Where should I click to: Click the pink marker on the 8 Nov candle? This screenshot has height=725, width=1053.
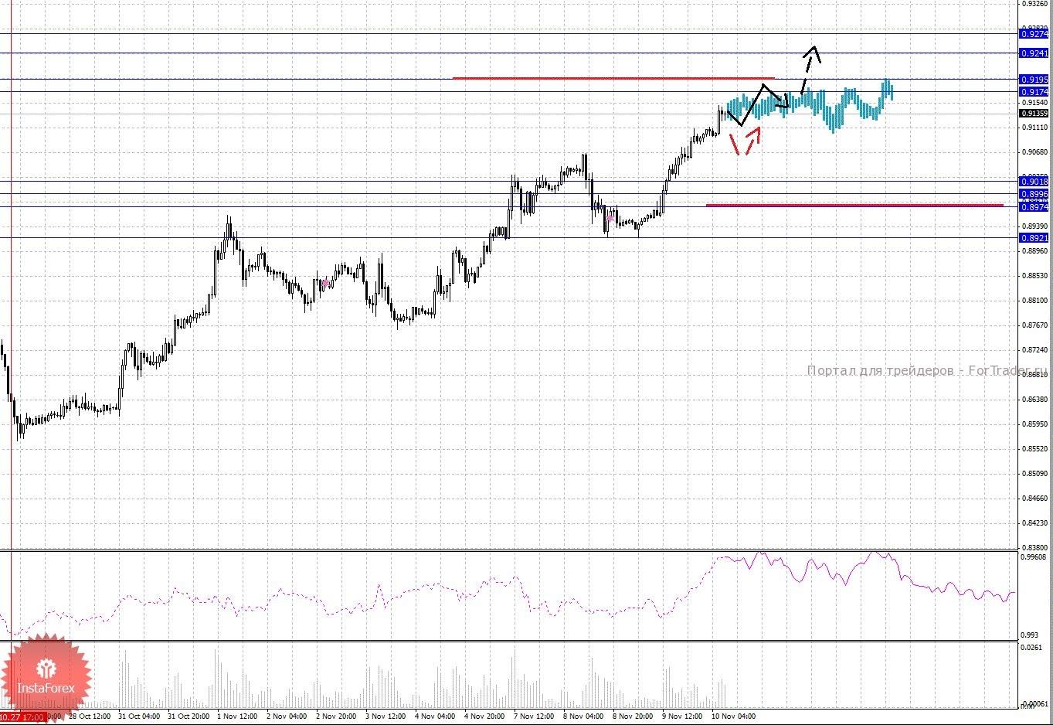[610, 219]
